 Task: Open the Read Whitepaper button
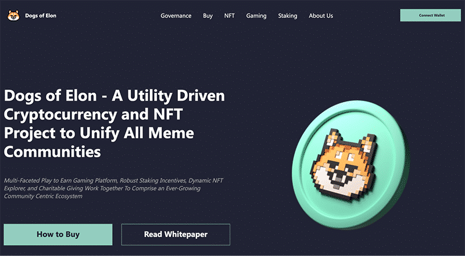coord(176,235)
